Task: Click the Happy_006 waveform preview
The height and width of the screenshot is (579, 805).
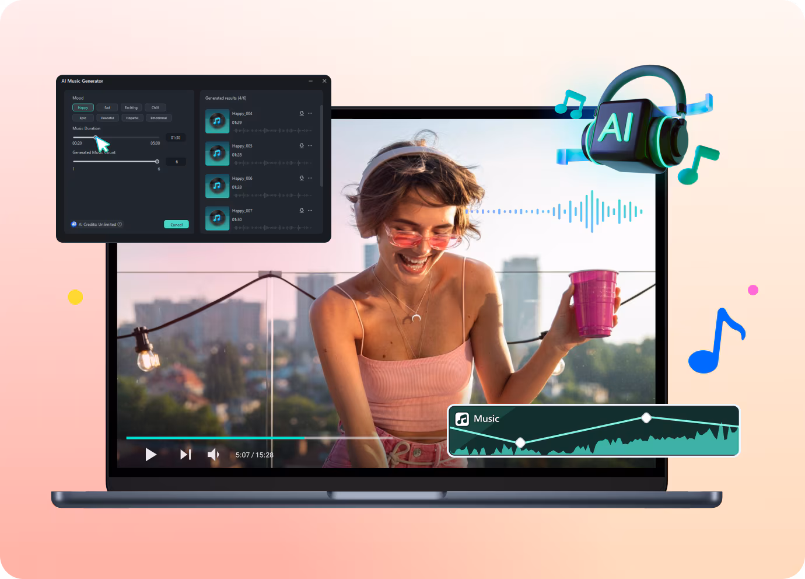Action: point(272,195)
